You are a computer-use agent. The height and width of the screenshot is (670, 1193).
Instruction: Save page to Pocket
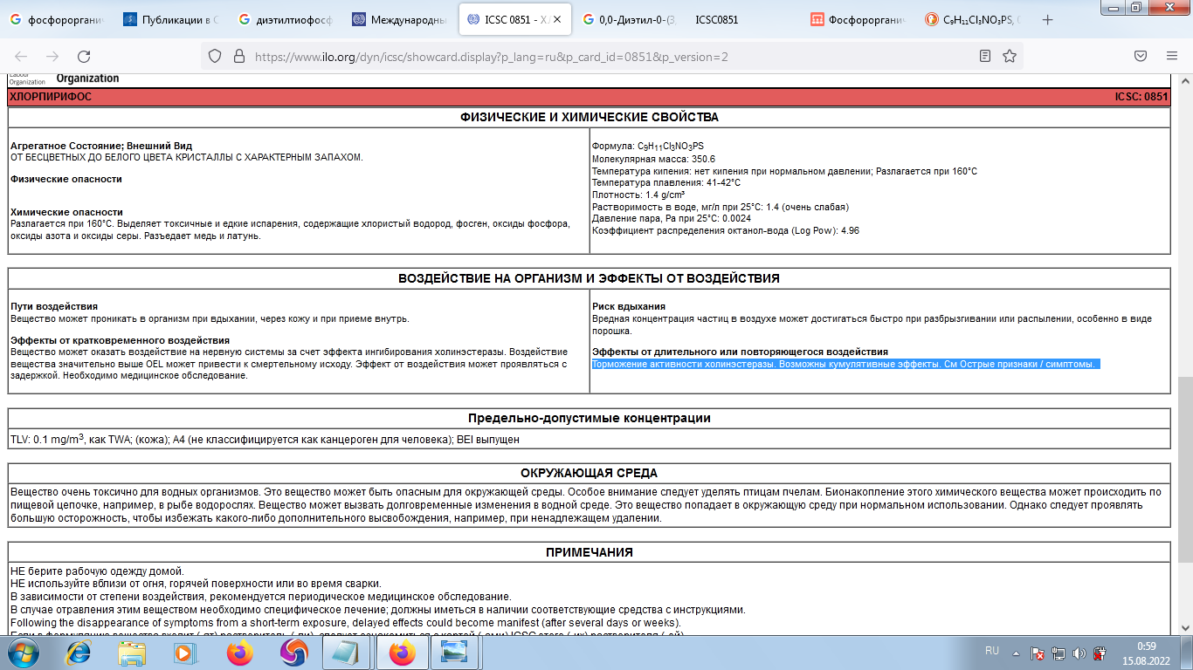(x=1141, y=57)
